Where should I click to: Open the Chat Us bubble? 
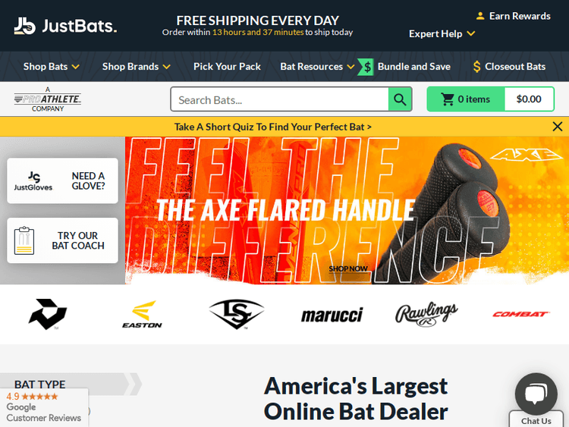click(536, 394)
